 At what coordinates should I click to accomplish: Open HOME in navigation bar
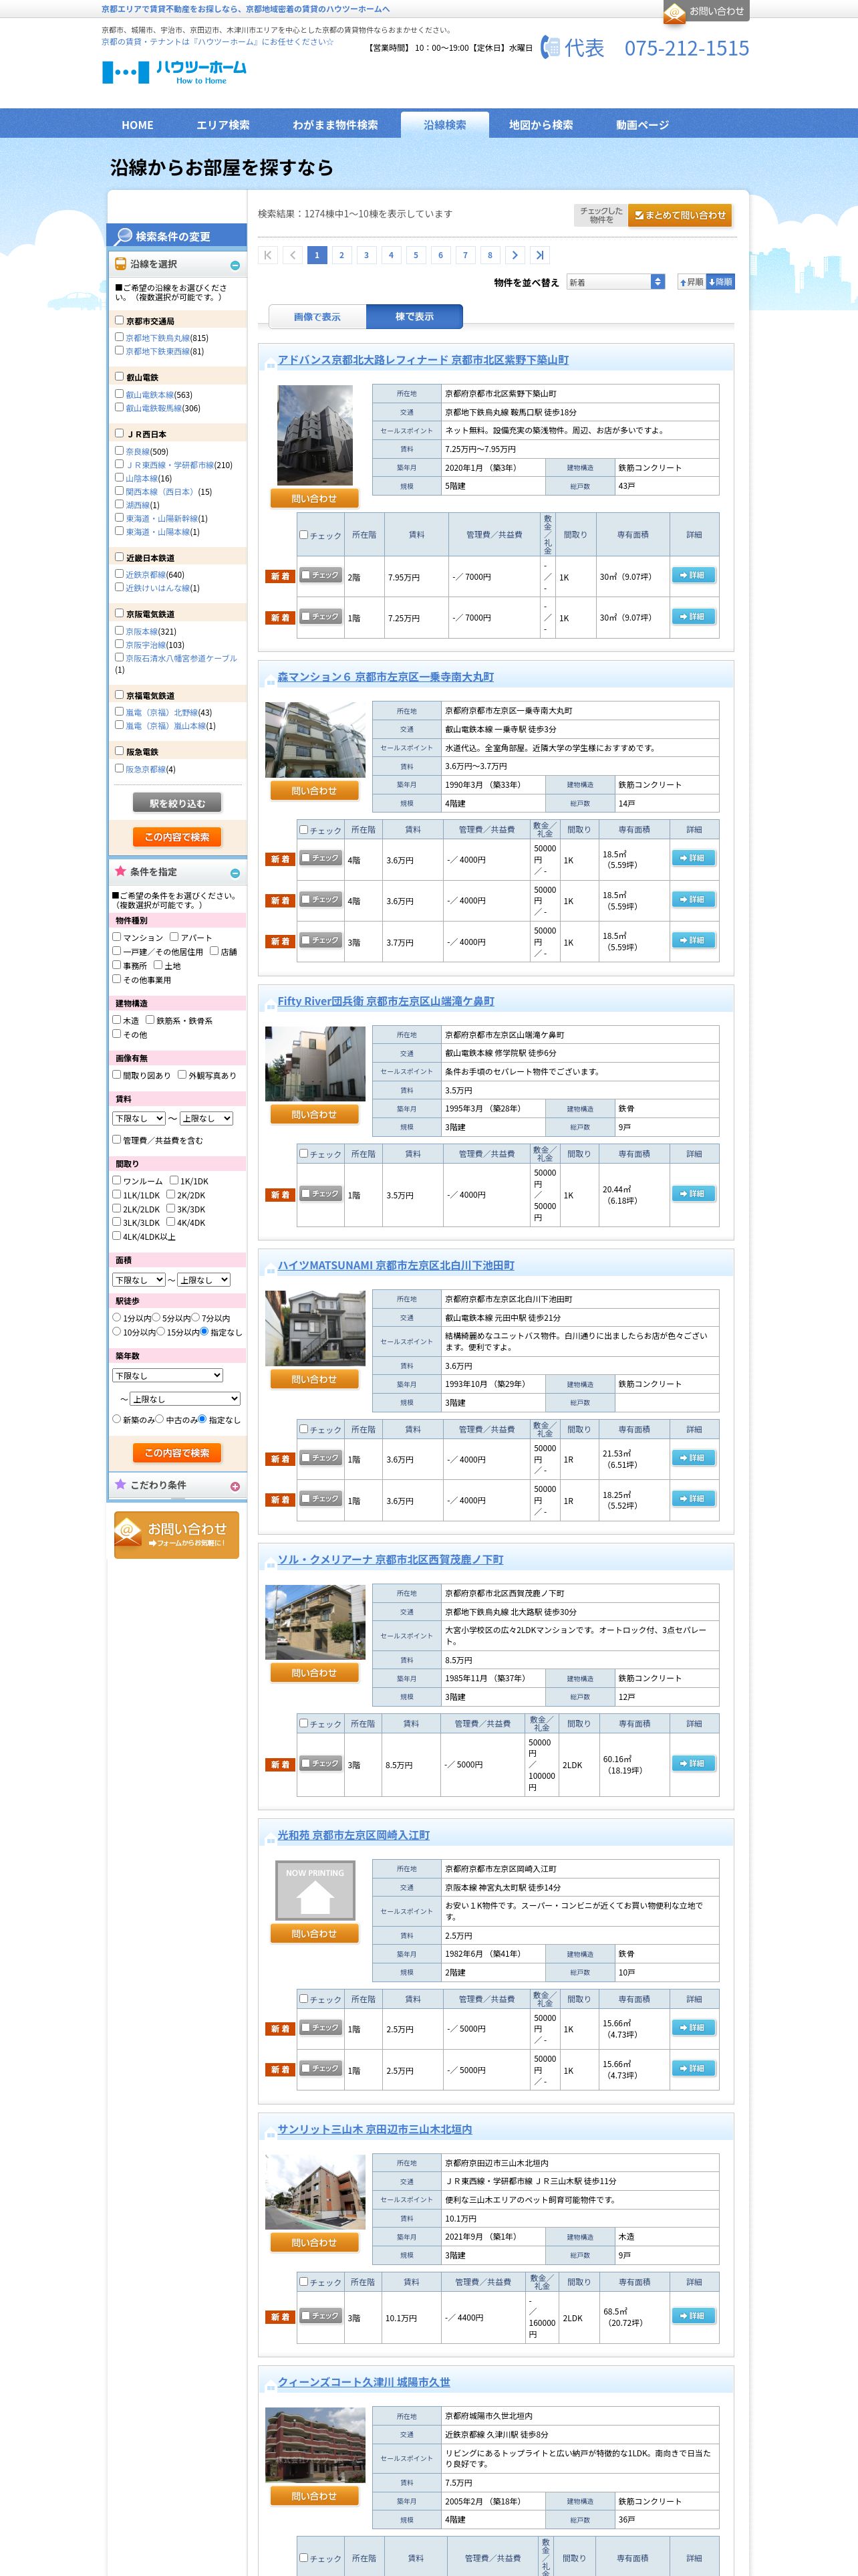click(138, 125)
